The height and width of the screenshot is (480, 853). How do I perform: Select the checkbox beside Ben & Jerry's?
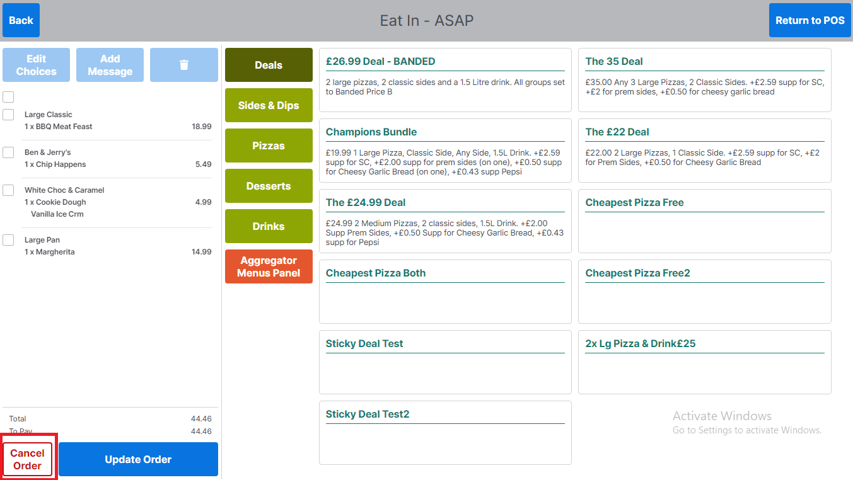tap(8, 153)
